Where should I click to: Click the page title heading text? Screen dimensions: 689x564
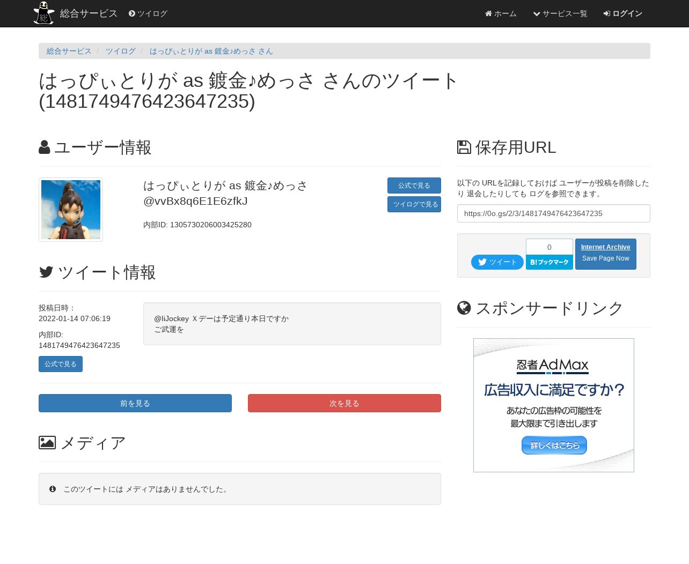click(x=249, y=91)
